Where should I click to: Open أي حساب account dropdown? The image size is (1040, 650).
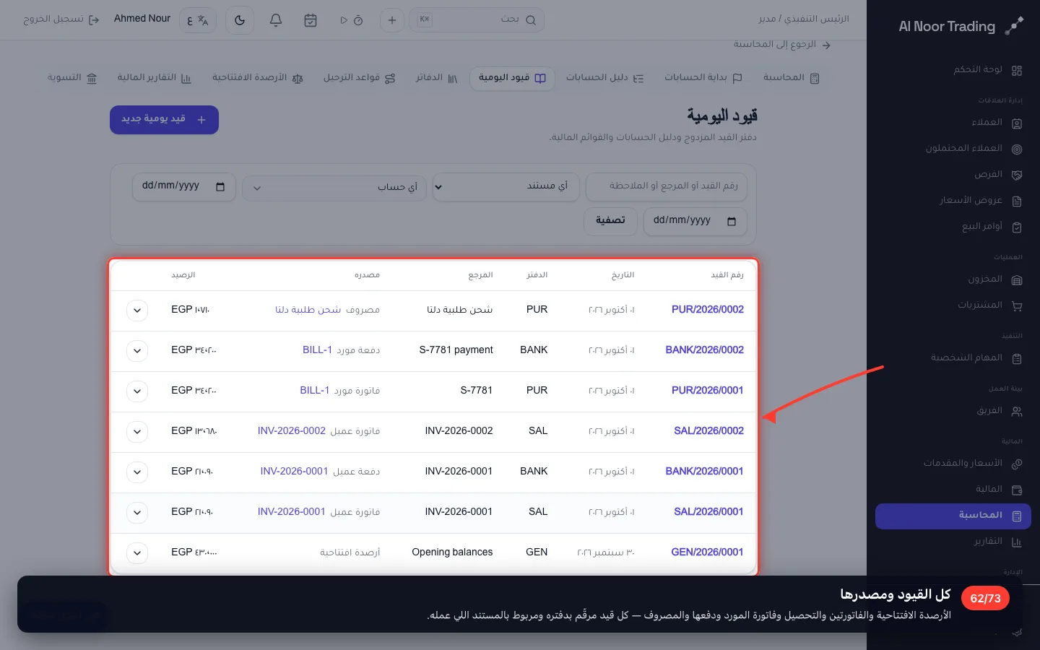(x=334, y=188)
